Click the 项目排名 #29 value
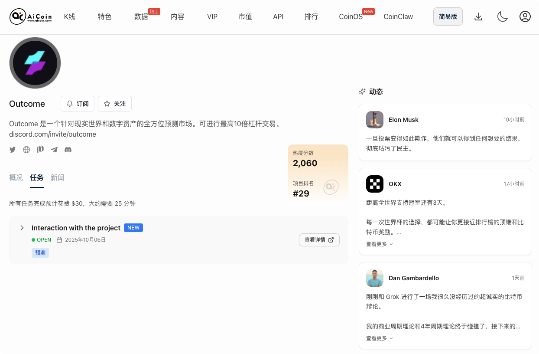 point(301,193)
